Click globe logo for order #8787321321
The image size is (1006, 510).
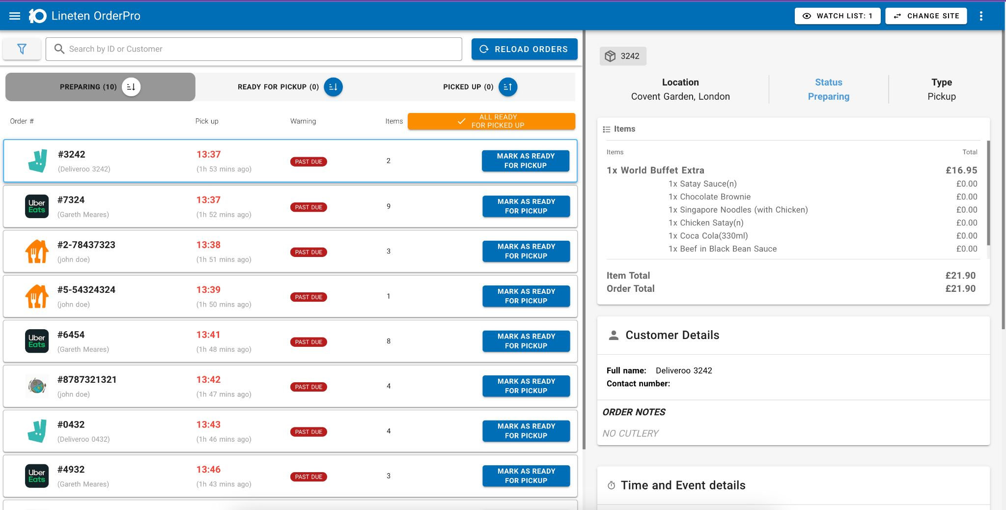(x=37, y=386)
